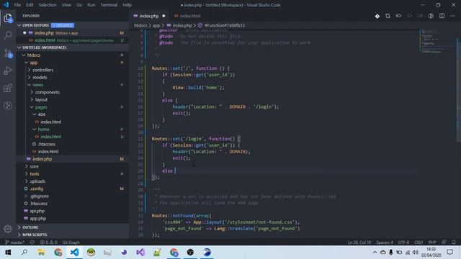Switch to the index.php editor tab

pos(149,16)
